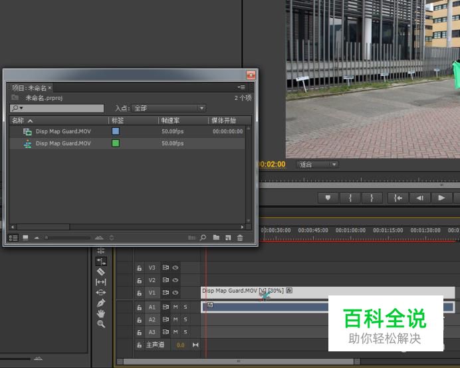Play the program monitor video
Screen dimensions: 460x368
click(x=442, y=198)
